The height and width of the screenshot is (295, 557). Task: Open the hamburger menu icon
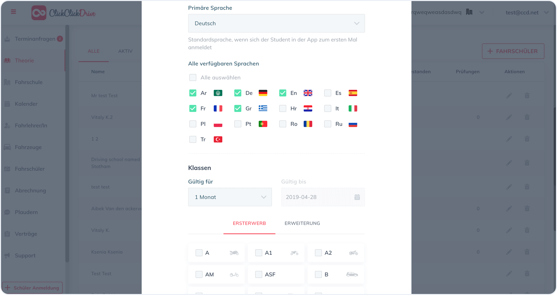13,12
